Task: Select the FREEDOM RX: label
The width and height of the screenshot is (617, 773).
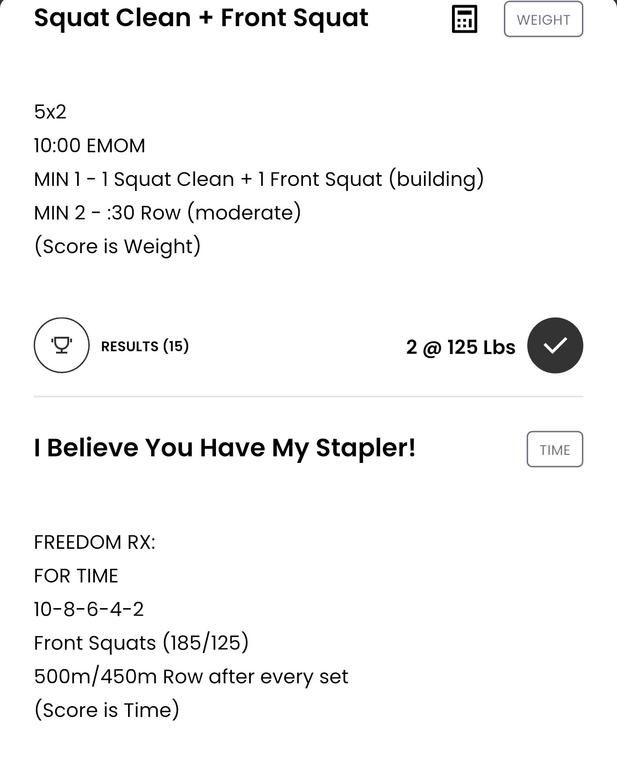Action: tap(94, 543)
